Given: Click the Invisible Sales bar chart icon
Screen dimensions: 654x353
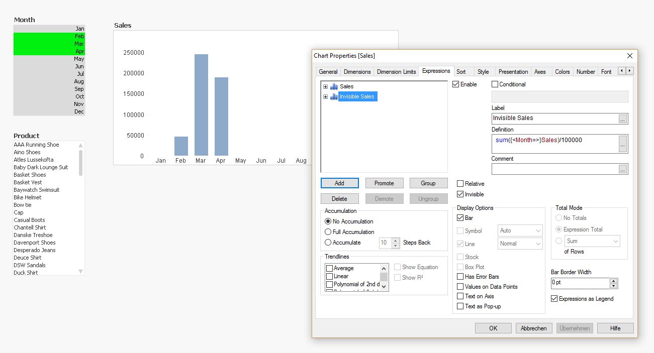Looking at the screenshot, I should [334, 96].
